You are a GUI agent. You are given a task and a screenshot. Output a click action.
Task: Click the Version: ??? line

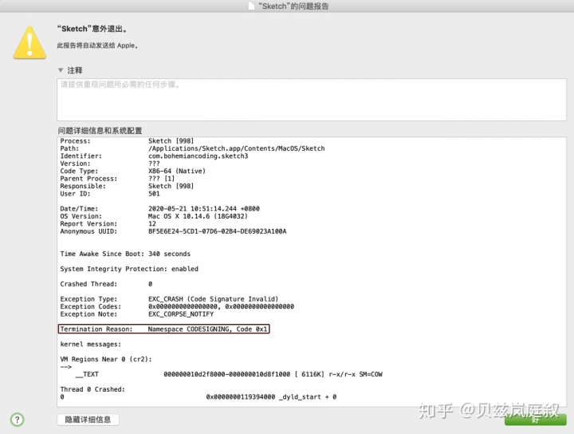point(110,164)
